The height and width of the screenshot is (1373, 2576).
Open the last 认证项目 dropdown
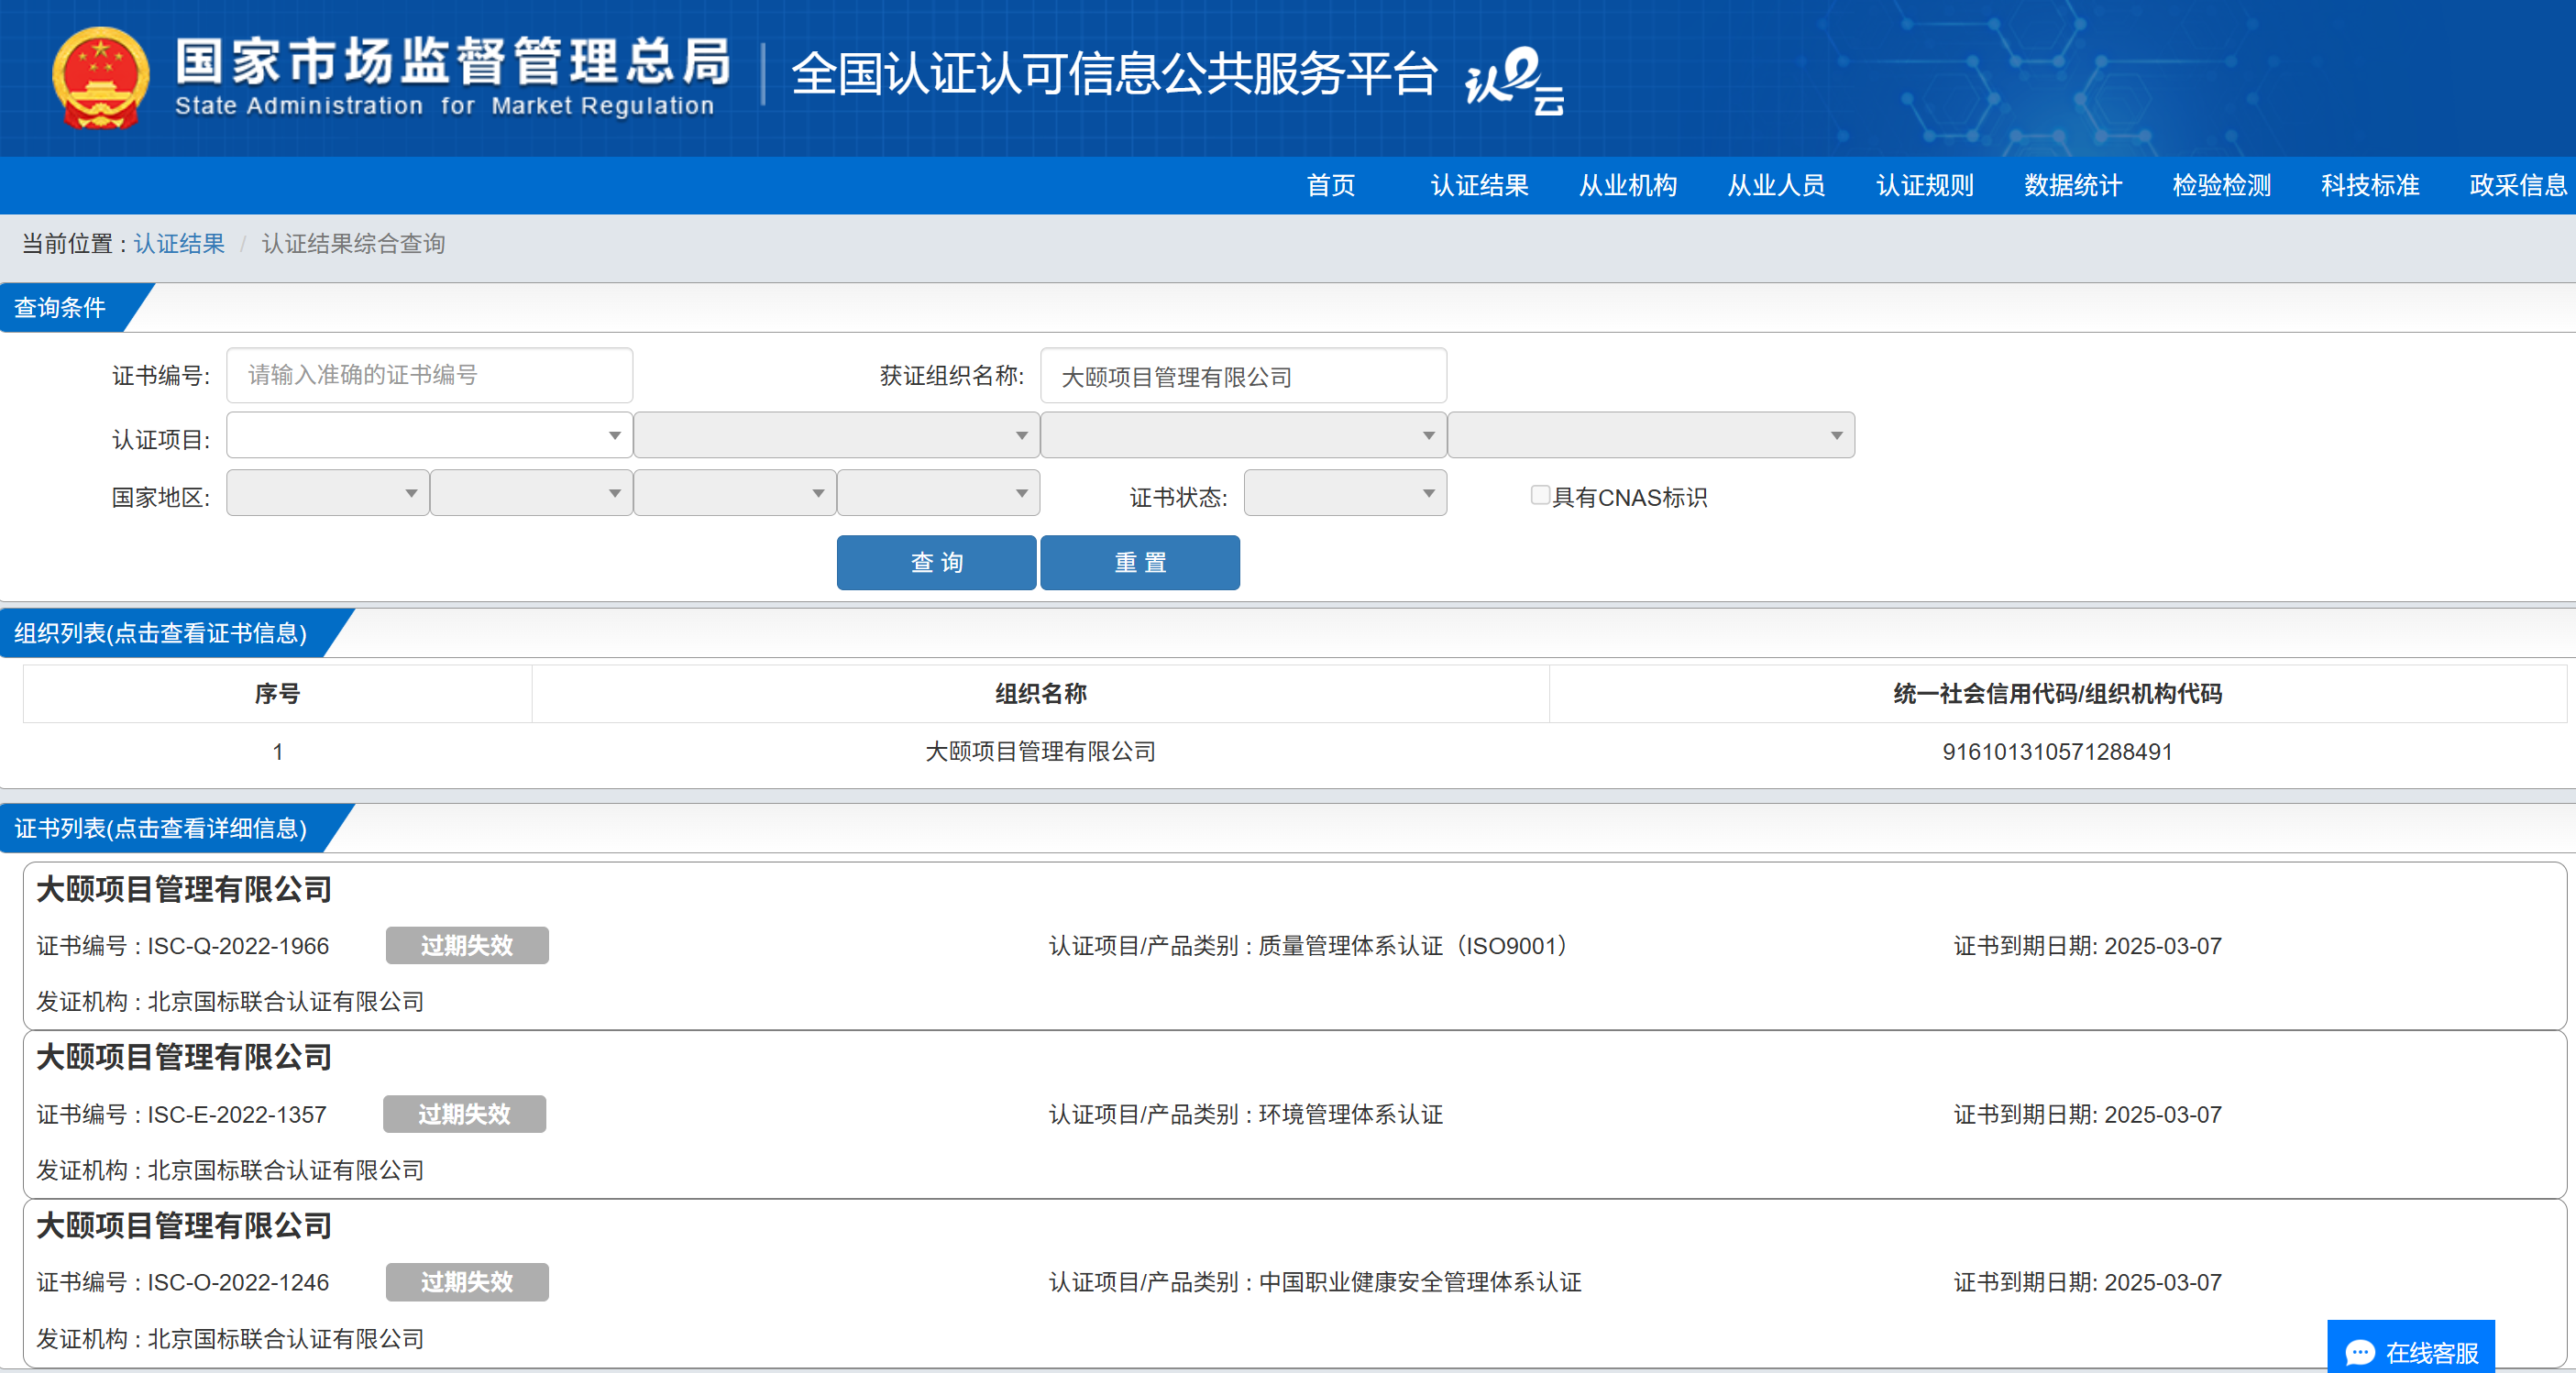(1650, 435)
